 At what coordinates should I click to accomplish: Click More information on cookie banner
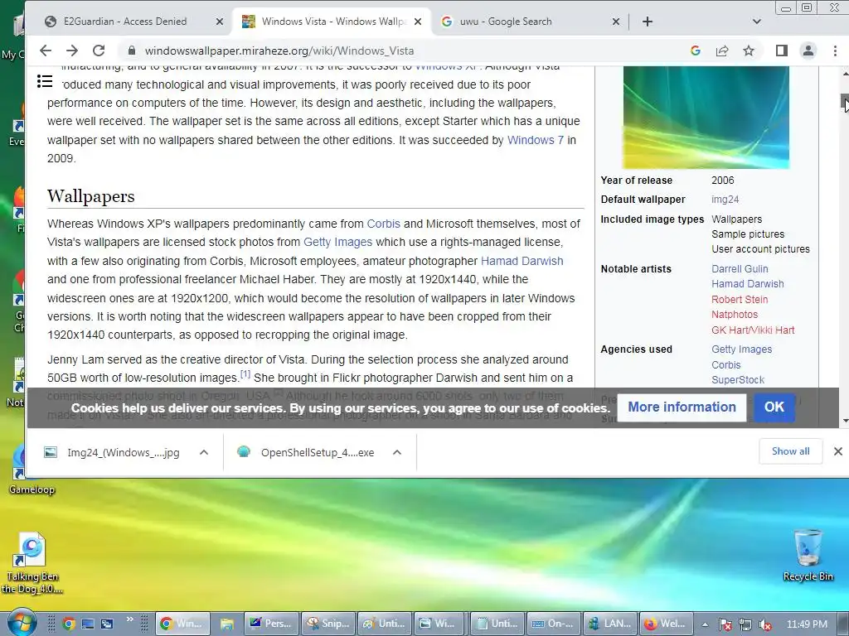click(x=682, y=407)
